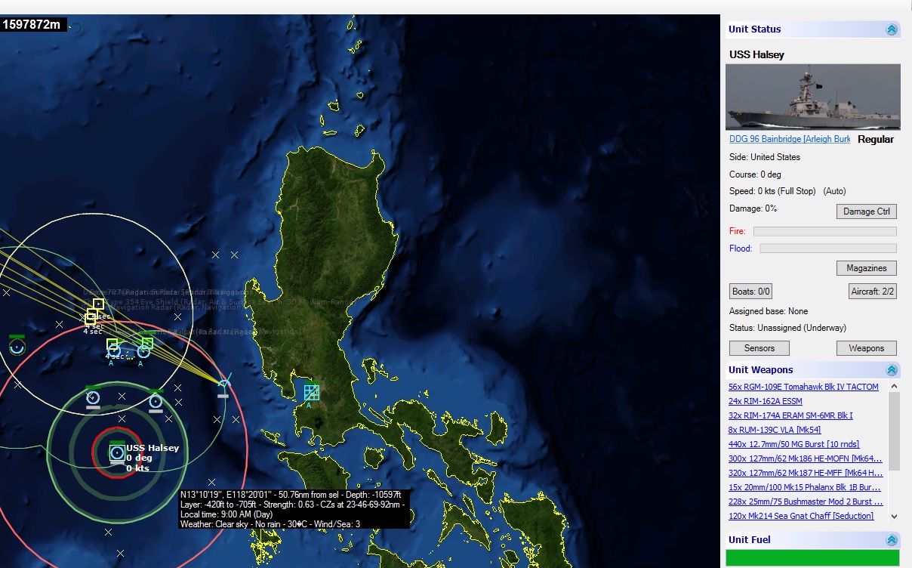
Task: Click the '(Auto)' speed label
Action: (x=836, y=191)
